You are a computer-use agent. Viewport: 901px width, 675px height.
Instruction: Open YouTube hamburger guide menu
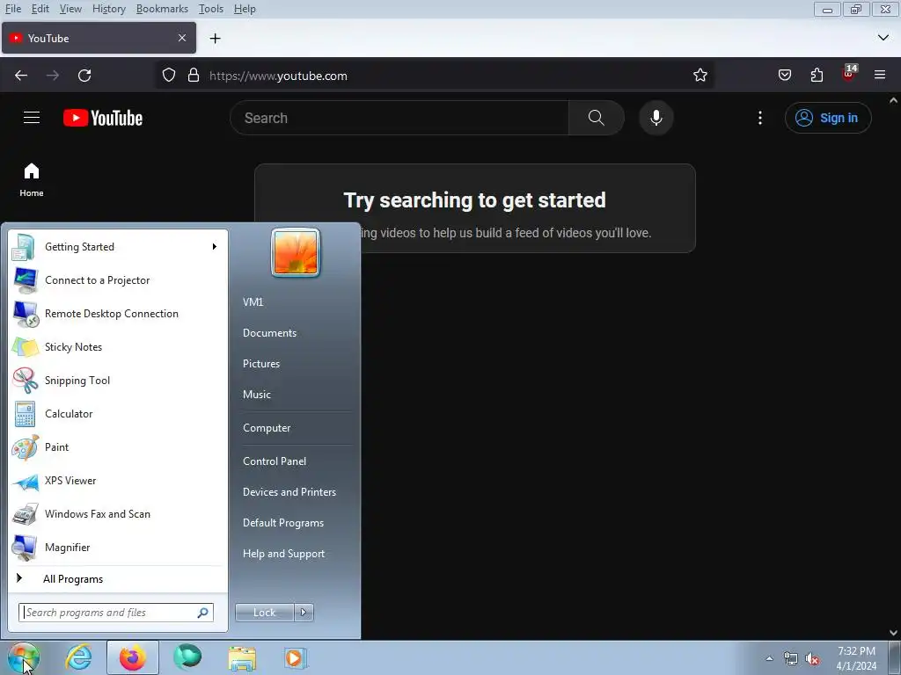coord(32,118)
